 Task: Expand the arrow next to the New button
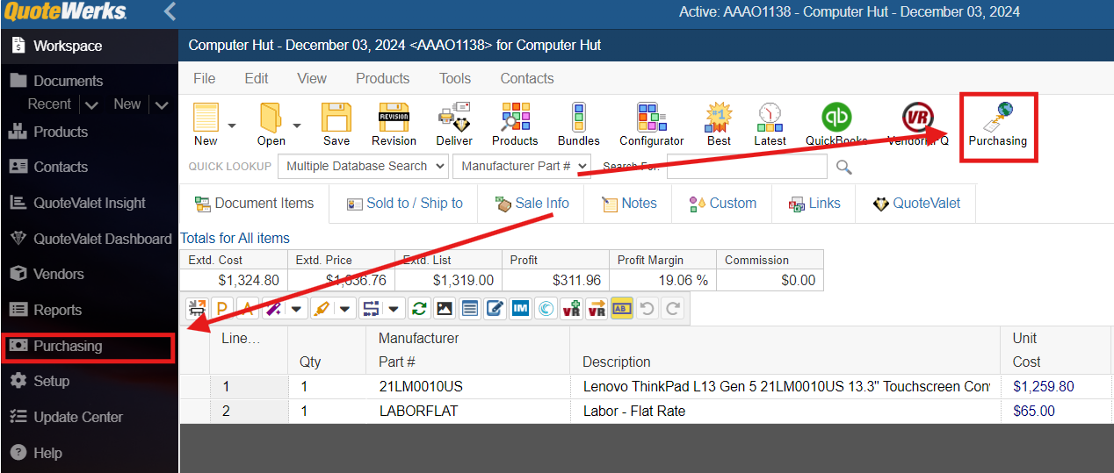point(232,125)
